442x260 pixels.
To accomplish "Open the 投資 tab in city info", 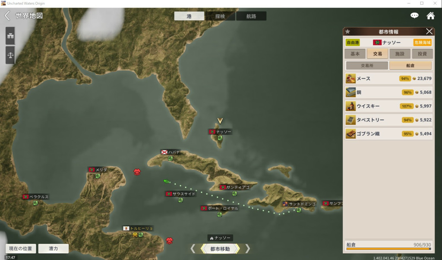I will 422,54.
